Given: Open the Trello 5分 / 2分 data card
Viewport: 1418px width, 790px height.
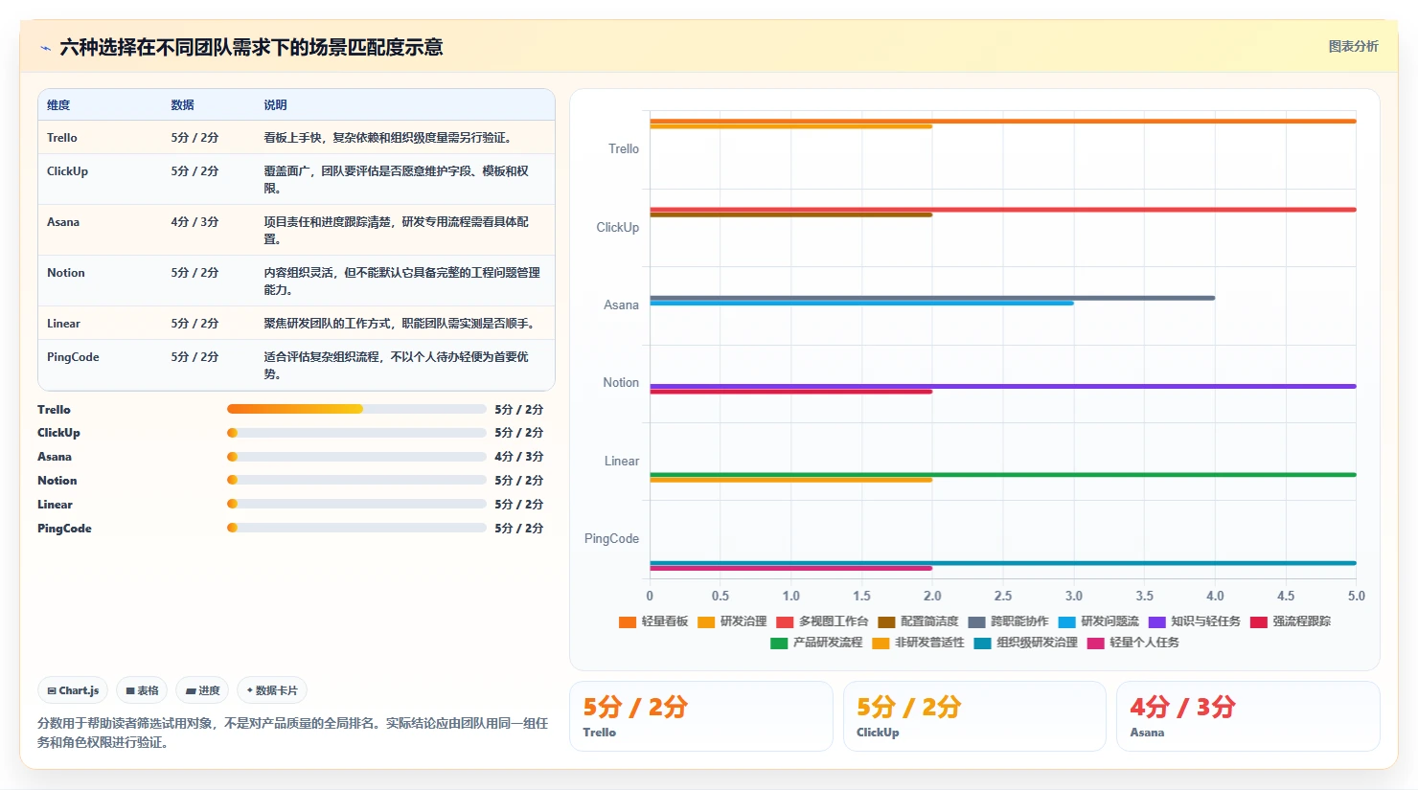Looking at the screenshot, I should click(x=701, y=716).
